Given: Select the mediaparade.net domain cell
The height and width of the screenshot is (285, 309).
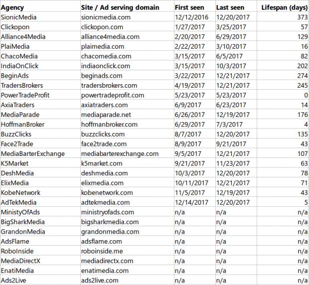Looking at the screenshot, I should click(x=127, y=115).
